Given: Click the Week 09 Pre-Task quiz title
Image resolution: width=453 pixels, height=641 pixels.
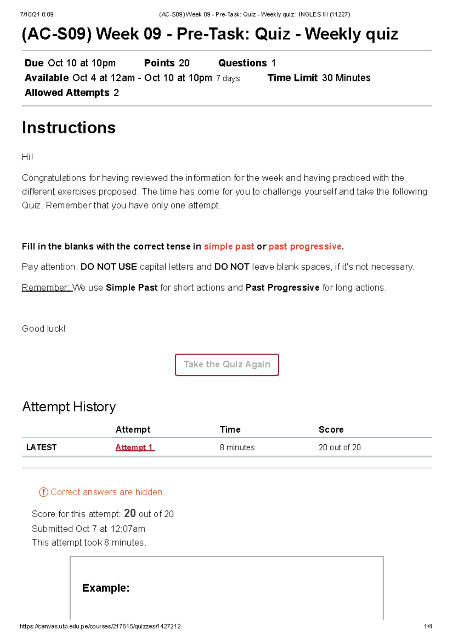Looking at the screenshot, I should (x=210, y=34).
